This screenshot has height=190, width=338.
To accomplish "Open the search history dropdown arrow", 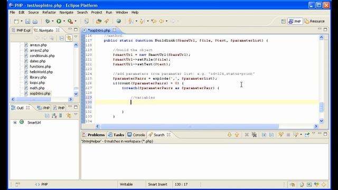I will pos(301,135).
